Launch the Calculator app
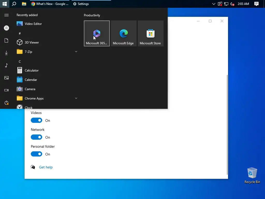This screenshot has height=199, width=265. click(x=47, y=70)
